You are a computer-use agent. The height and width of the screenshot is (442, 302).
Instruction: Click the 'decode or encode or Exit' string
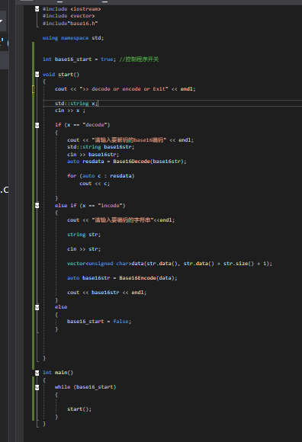(124, 89)
